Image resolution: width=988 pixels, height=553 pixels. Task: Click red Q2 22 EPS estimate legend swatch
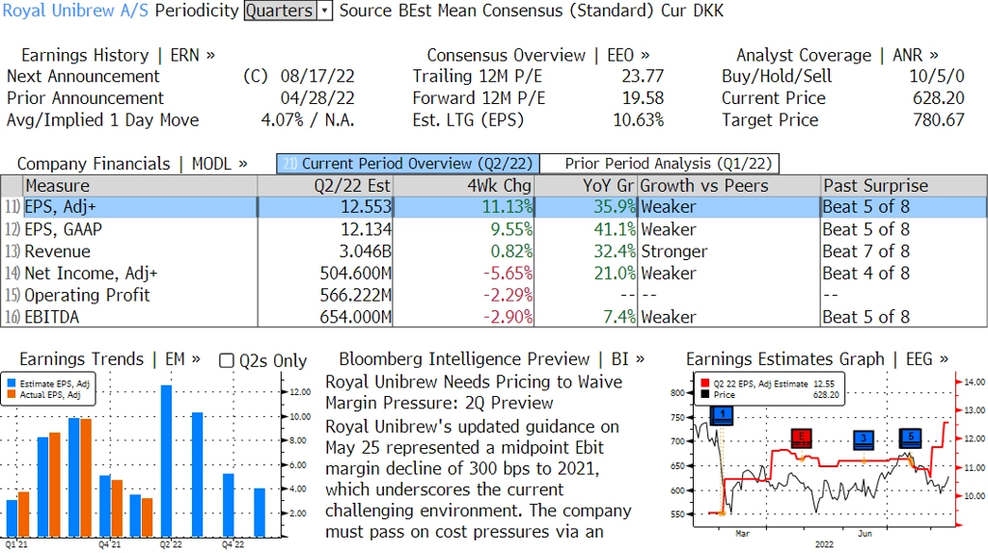(x=704, y=383)
